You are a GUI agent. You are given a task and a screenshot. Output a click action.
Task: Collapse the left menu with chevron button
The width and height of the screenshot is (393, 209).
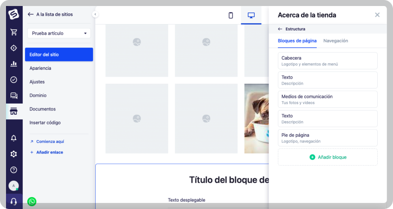[x=95, y=14]
